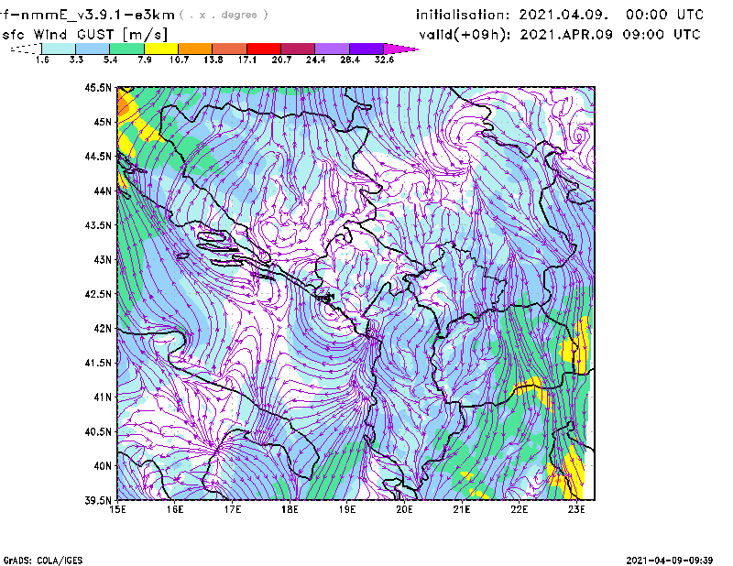733x566 pixels.
Task: Click the coral 13.8–17.1 legend swatch
Action: click(230, 49)
